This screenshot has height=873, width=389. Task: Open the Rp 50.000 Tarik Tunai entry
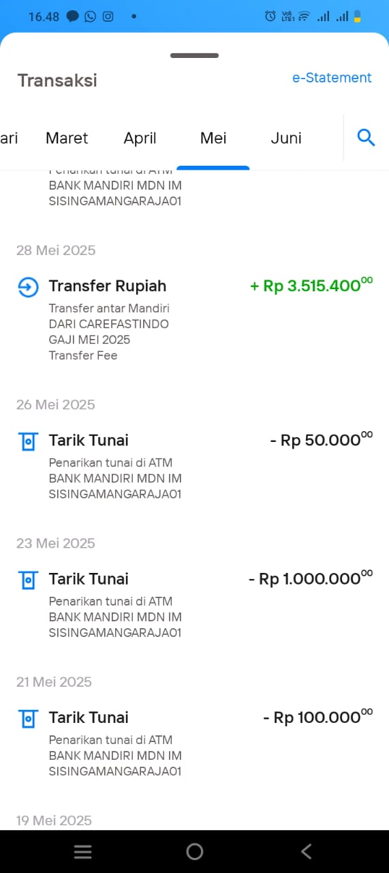pyautogui.click(x=194, y=465)
